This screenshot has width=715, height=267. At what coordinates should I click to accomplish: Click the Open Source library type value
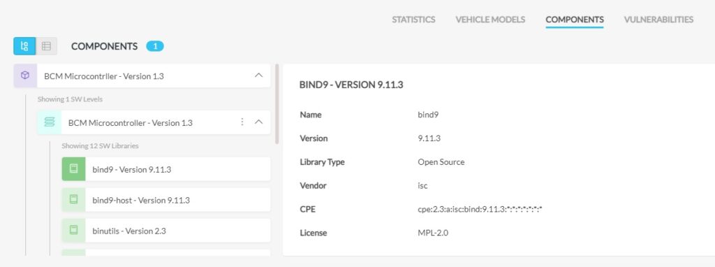[x=441, y=162]
